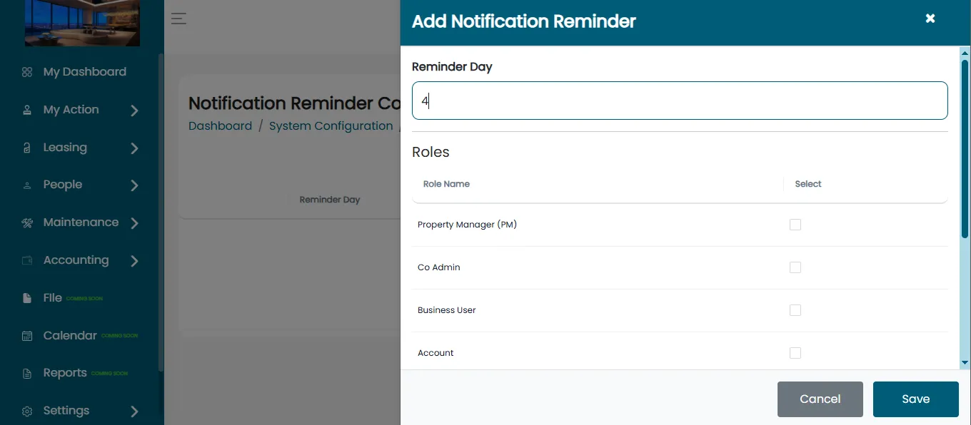Expand the Accounting submenu arrow
This screenshot has height=425, width=971.
(x=135, y=261)
